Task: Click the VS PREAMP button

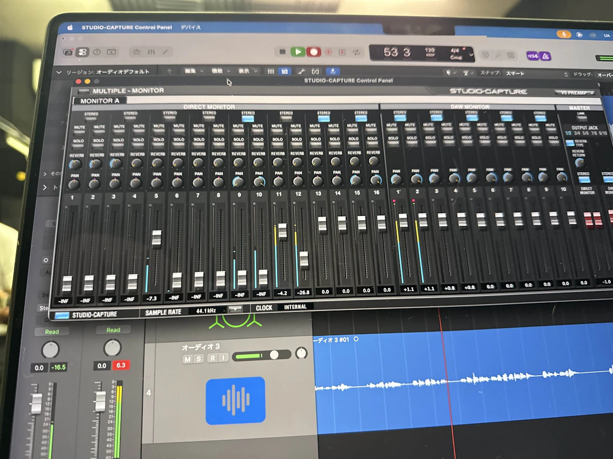Action: point(576,93)
